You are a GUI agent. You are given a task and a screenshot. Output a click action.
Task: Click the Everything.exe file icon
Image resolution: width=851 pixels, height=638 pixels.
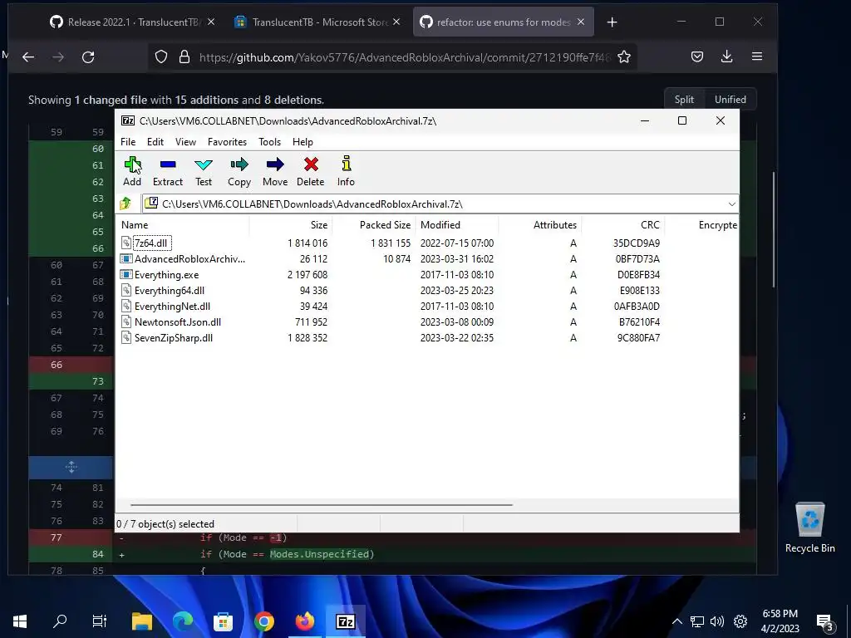click(126, 274)
